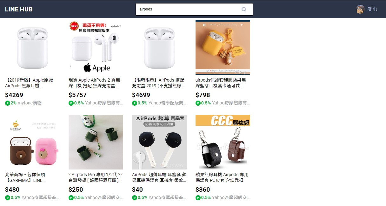This screenshot has height=206, width=386.
Task: Click the 登出 logout link
Action: [372, 9]
